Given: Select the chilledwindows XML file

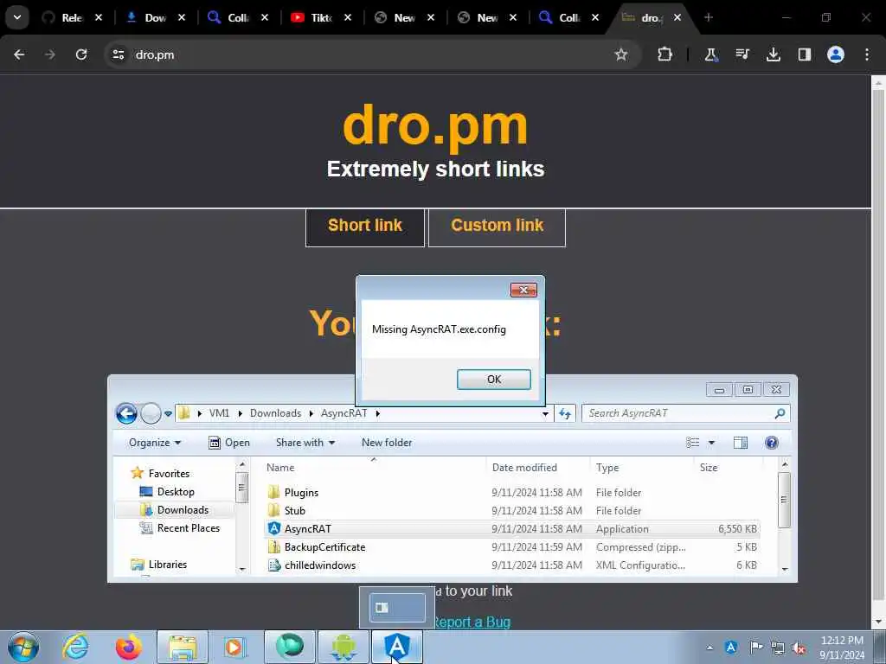Looking at the screenshot, I should tap(320, 565).
